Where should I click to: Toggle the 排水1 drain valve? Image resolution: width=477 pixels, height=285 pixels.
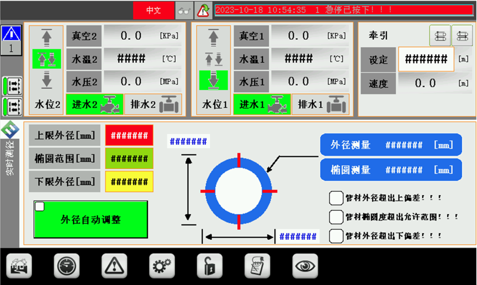click(321, 105)
